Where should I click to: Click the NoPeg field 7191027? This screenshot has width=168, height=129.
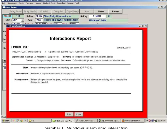(x=97, y=16)
